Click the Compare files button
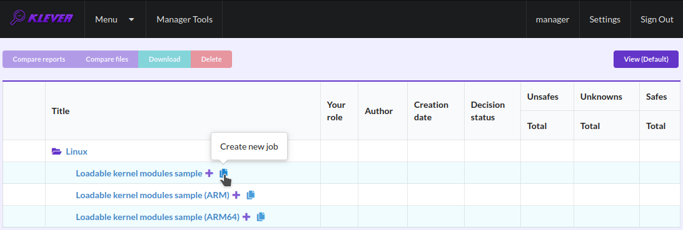The image size is (683, 230). point(107,59)
